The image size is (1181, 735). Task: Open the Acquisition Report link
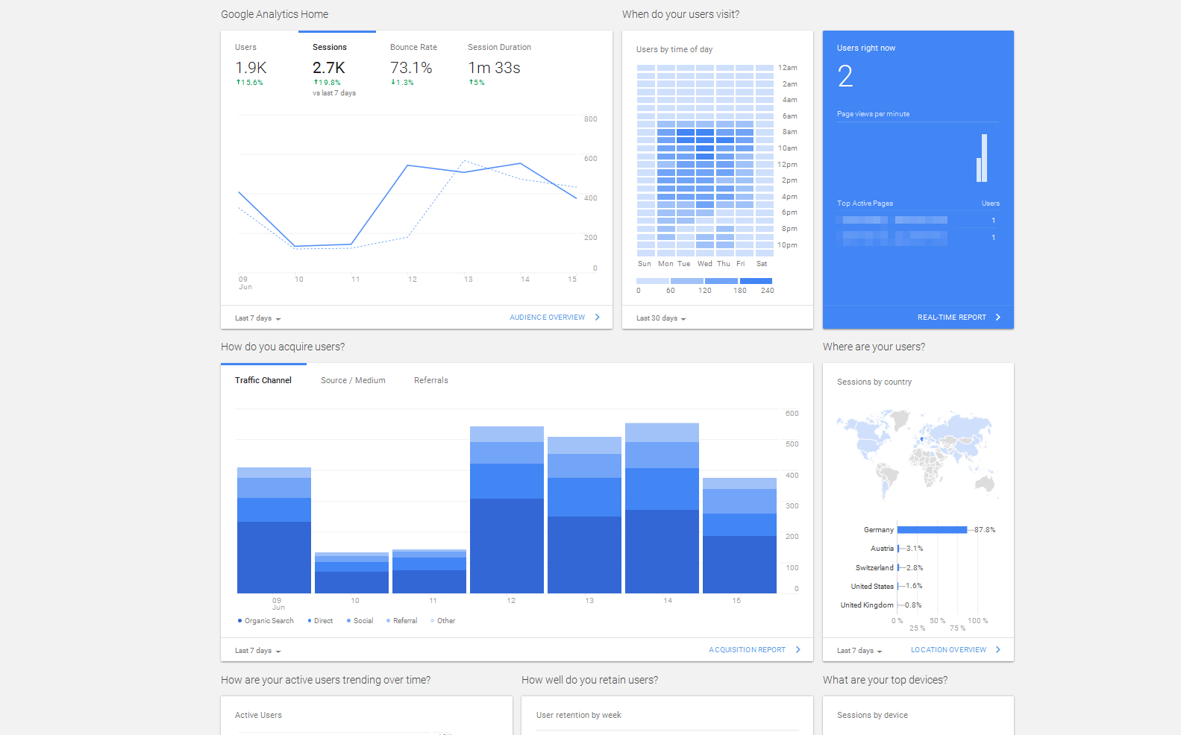tap(747, 650)
